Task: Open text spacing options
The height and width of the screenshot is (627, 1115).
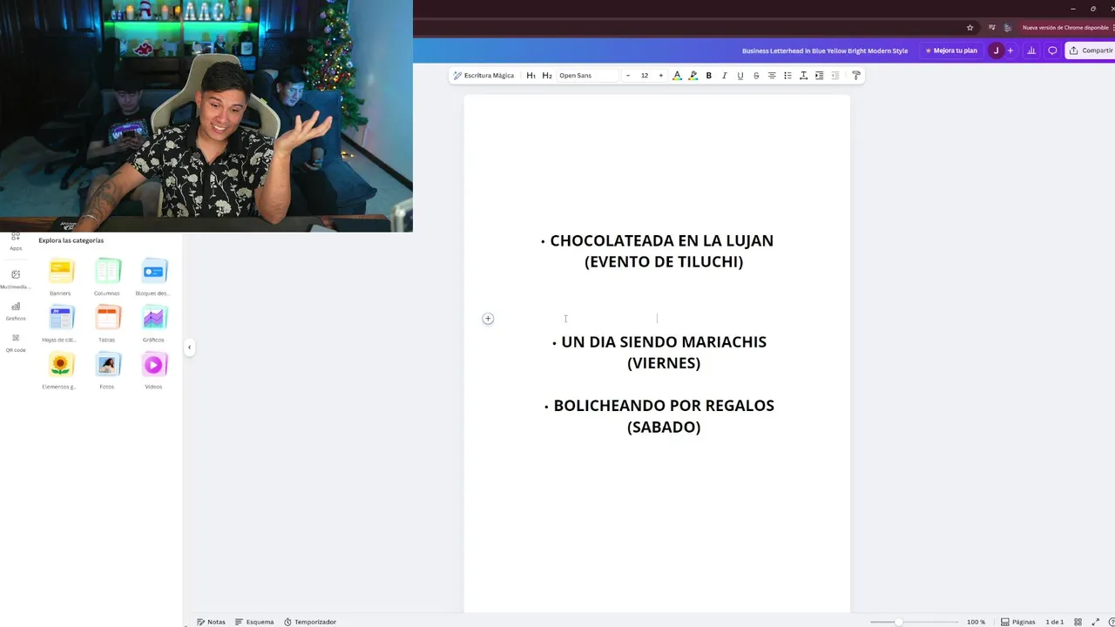Action: (803, 76)
